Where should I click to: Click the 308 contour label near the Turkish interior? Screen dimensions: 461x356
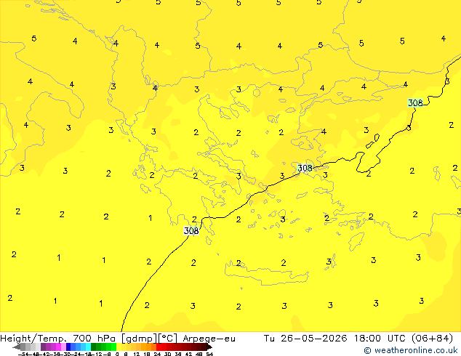[415, 103]
